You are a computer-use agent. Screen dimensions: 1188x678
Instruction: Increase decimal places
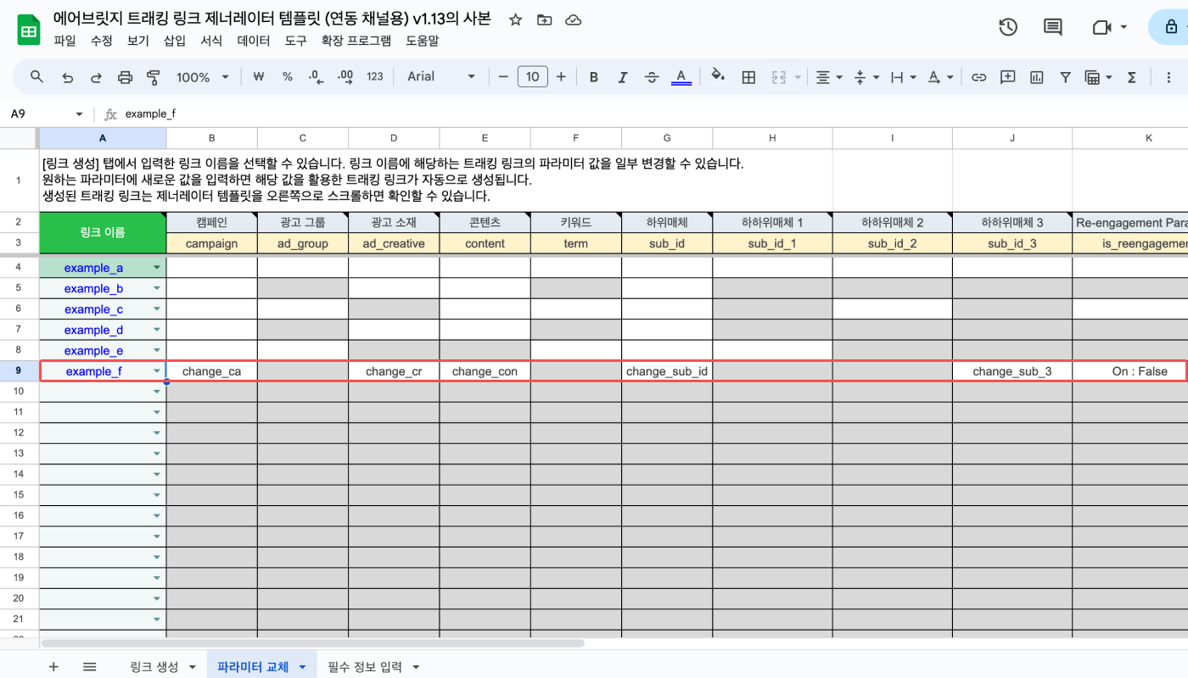coord(345,77)
